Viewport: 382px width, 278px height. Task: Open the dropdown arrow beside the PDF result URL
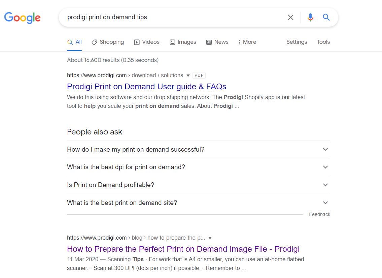tap(187, 75)
